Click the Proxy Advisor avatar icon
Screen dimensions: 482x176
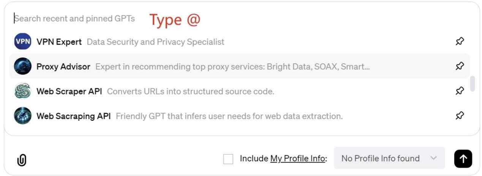click(x=22, y=67)
